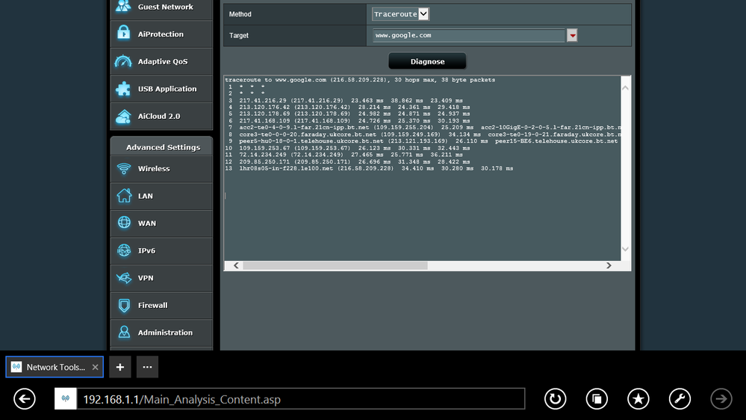Viewport: 746px width, 420px height.
Task: Click the output scroll left arrow
Action: (236, 266)
